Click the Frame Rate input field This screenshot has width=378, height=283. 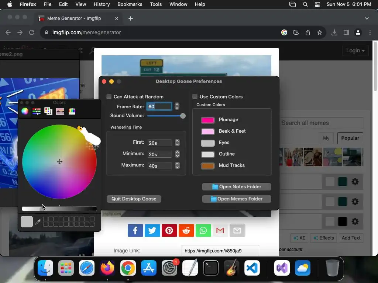tap(159, 106)
